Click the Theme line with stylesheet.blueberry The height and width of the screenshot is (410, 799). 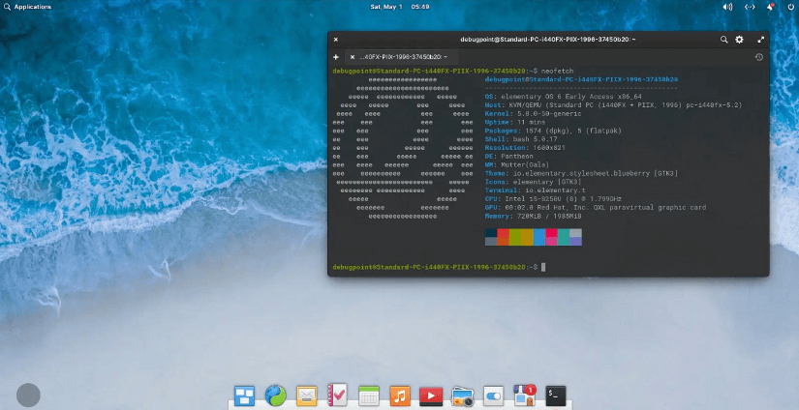point(581,173)
